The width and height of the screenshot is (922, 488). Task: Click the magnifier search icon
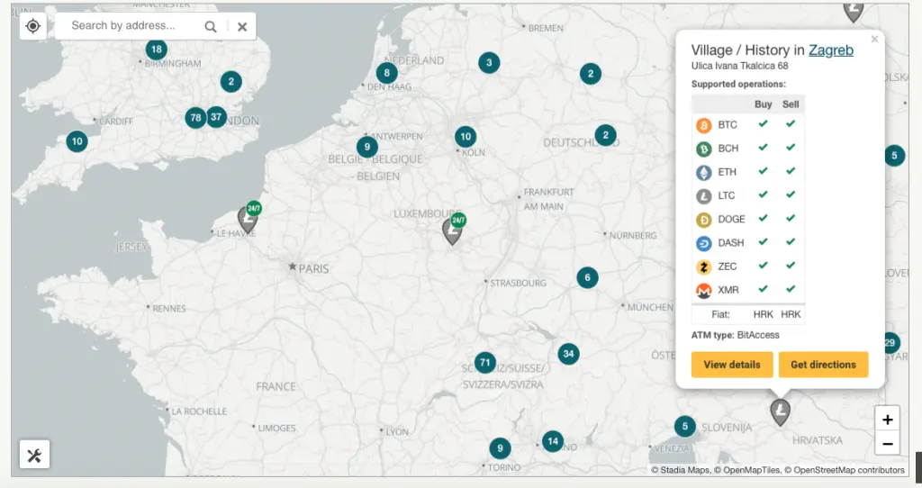211,26
